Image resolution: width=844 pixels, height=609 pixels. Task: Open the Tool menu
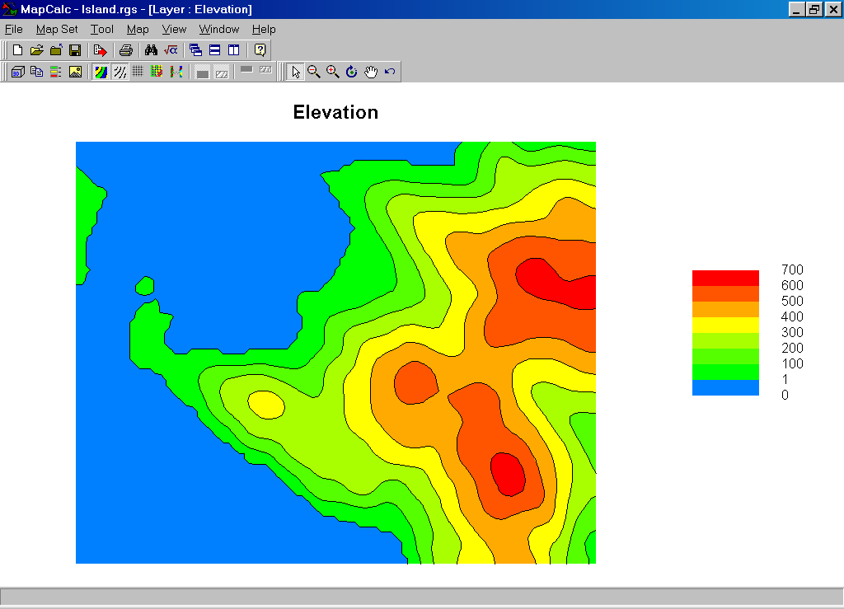tap(101, 29)
